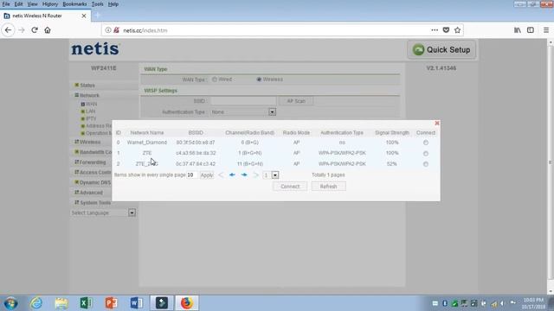Open the page number dropdown in pager

tap(275, 175)
